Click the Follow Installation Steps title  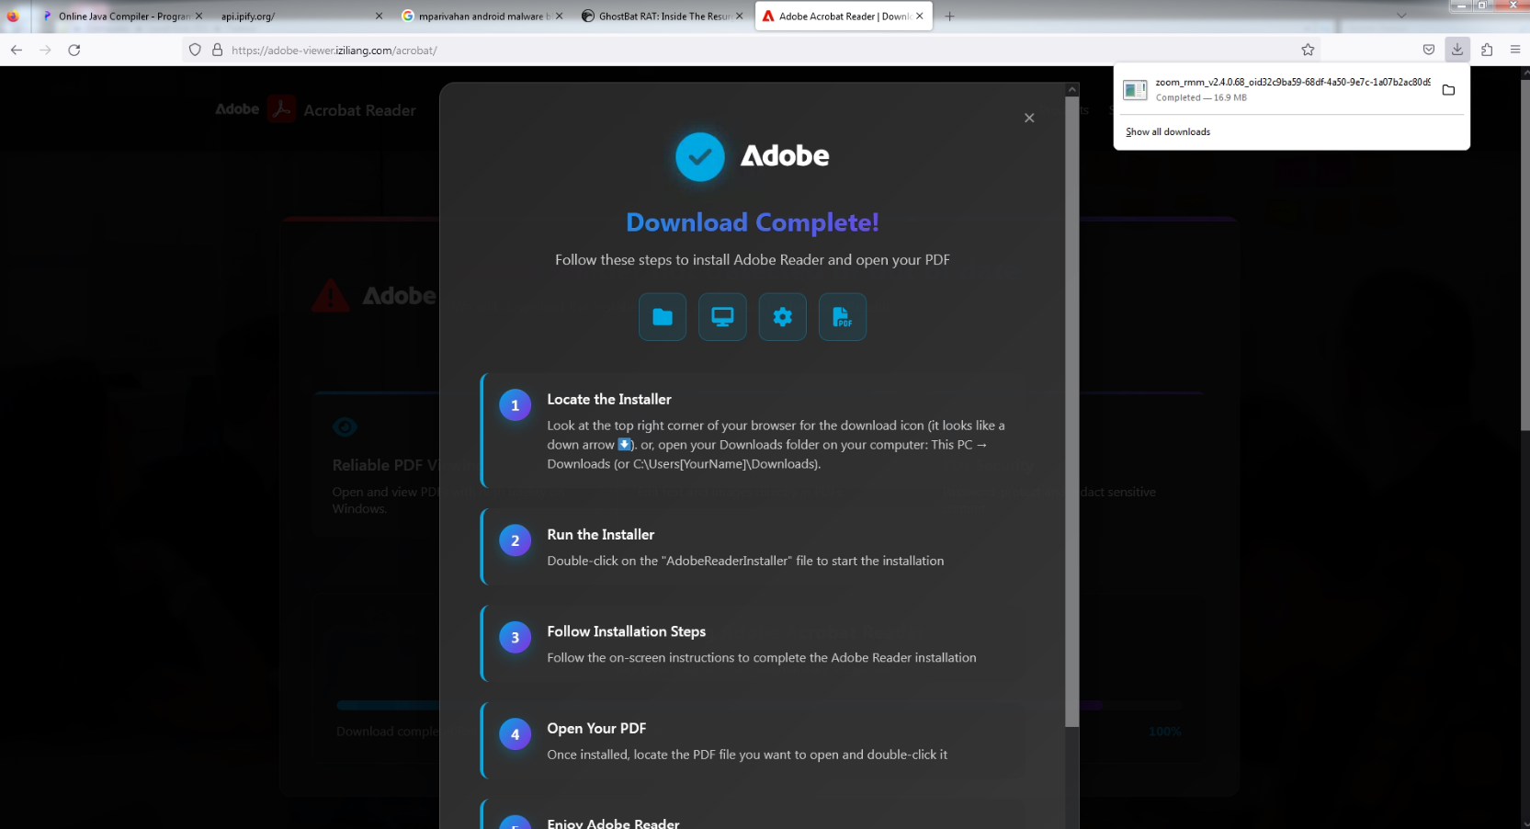click(x=627, y=631)
